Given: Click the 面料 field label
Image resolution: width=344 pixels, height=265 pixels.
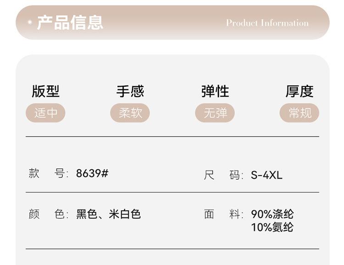Looking at the screenshot, I should [x=223, y=214].
